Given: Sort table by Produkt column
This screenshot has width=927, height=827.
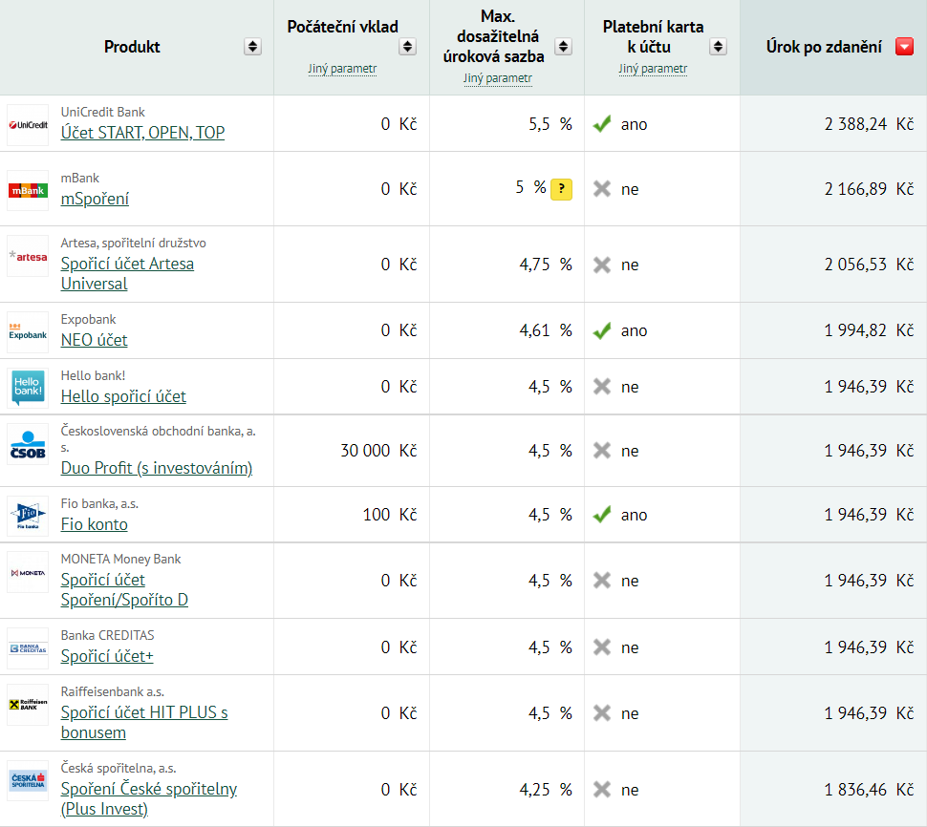Looking at the screenshot, I should (252, 47).
